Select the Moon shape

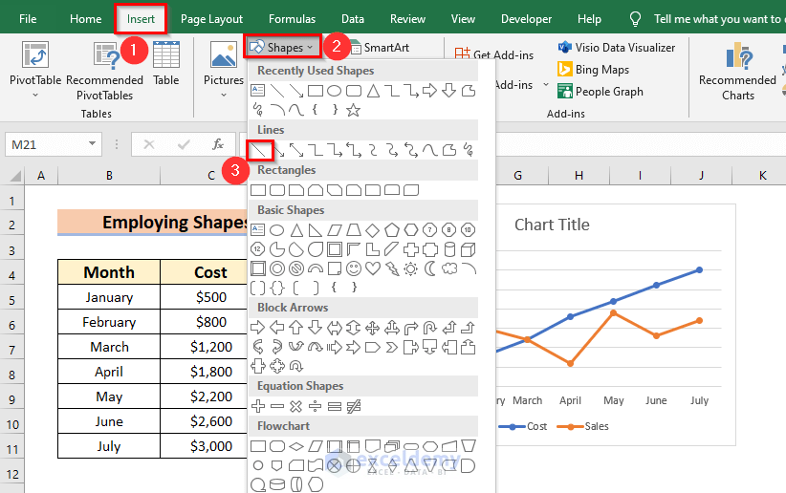[430, 268]
